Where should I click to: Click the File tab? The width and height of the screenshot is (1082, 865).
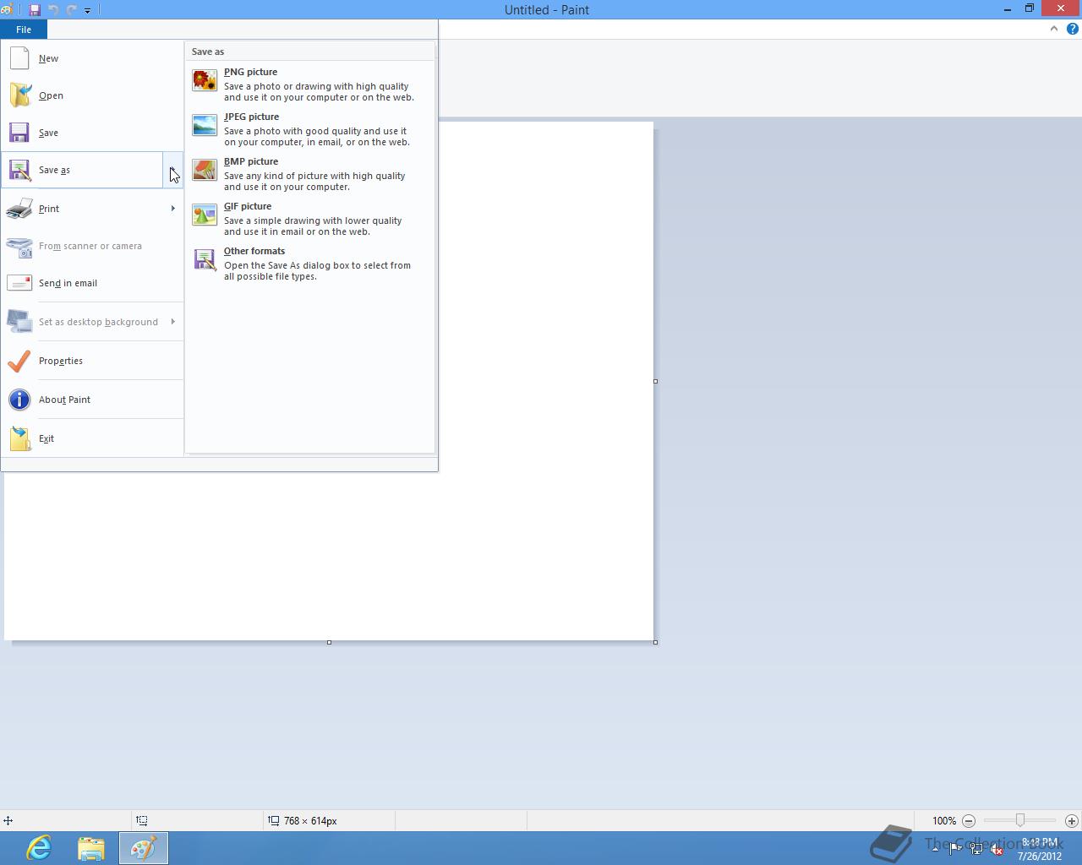24,30
